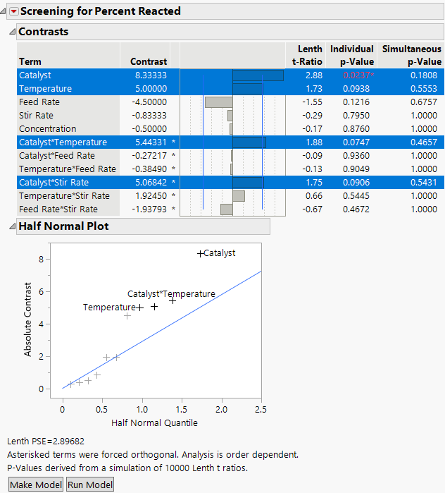The image size is (445, 493).
Task: Collapse the Half Normal Plot section
Action: (11, 226)
